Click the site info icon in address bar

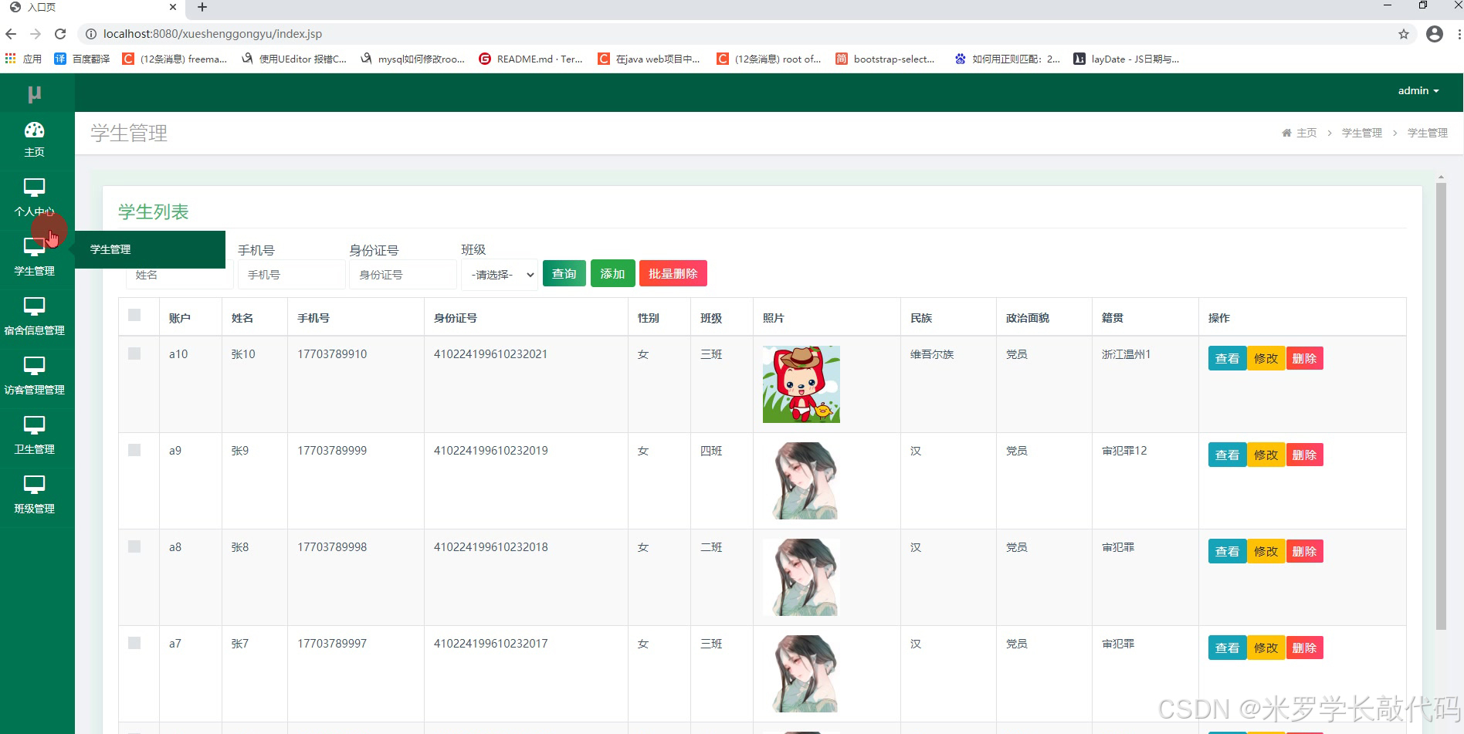90,34
